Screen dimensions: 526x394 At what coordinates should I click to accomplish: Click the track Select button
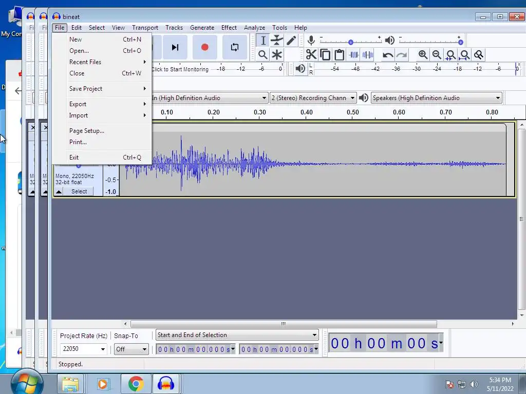[79, 192]
